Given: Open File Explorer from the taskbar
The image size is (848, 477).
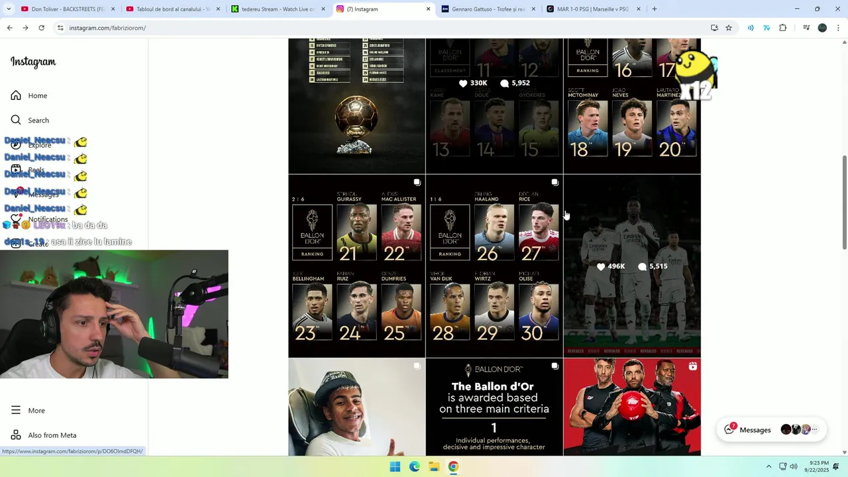Looking at the screenshot, I should point(433,466).
